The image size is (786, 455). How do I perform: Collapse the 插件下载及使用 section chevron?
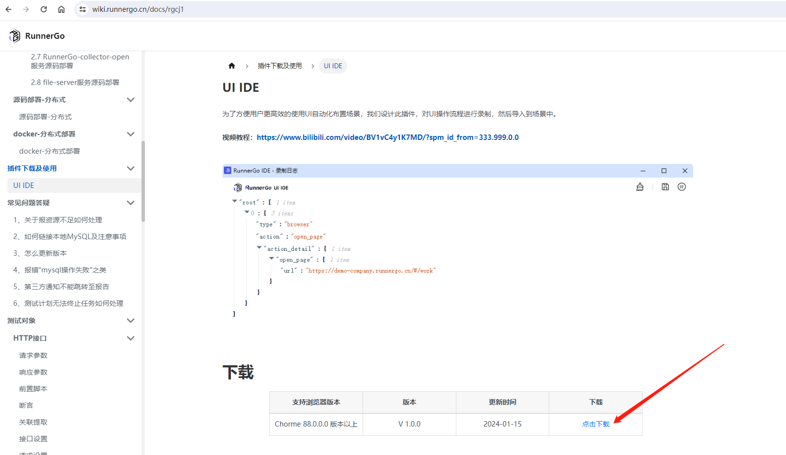(131, 168)
